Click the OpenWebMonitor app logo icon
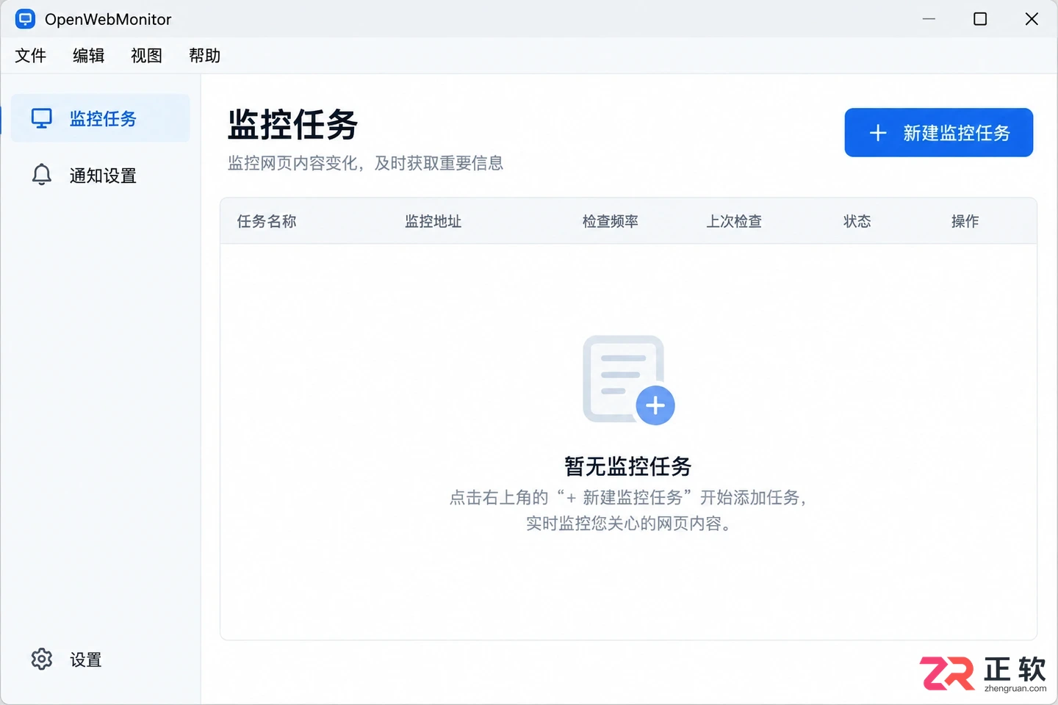1058x705 pixels. pos(25,19)
